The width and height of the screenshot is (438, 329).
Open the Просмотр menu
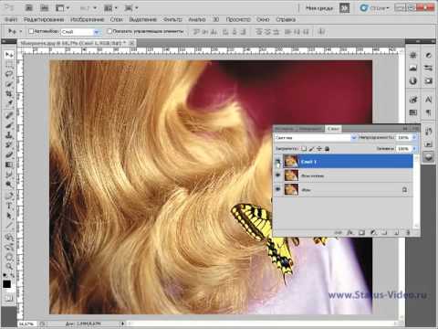point(238,19)
